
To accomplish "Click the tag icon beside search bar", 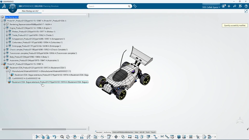I will [x=135, y=6].
